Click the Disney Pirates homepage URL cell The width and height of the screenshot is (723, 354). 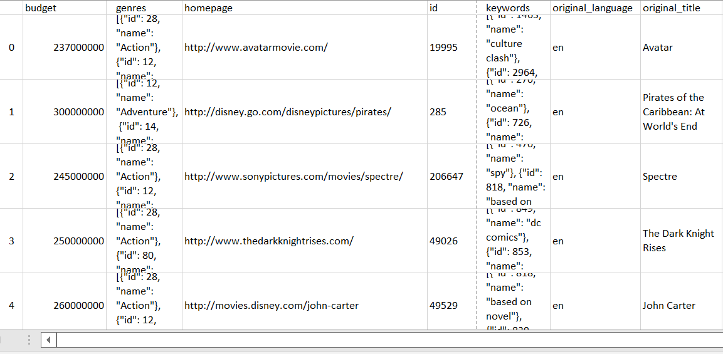[x=288, y=112]
